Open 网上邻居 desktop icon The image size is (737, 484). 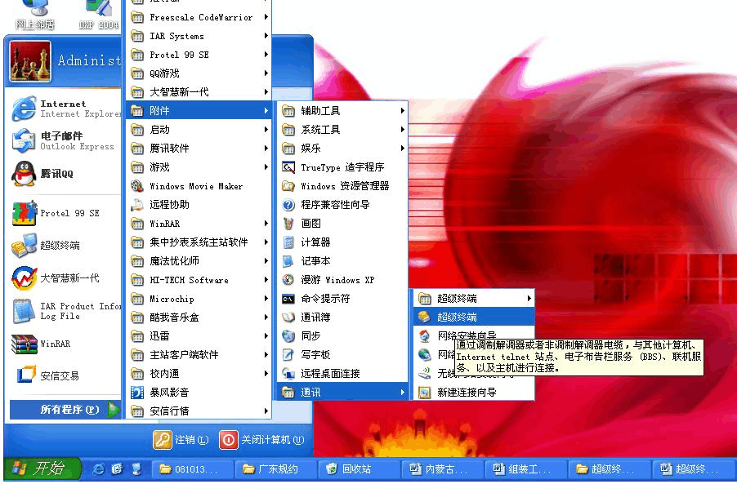click(35, 15)
